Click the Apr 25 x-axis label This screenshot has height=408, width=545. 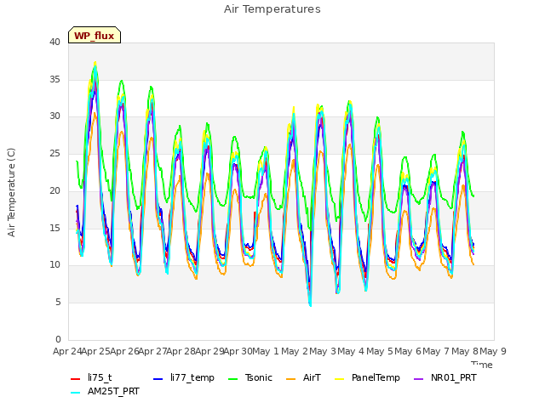96,351
